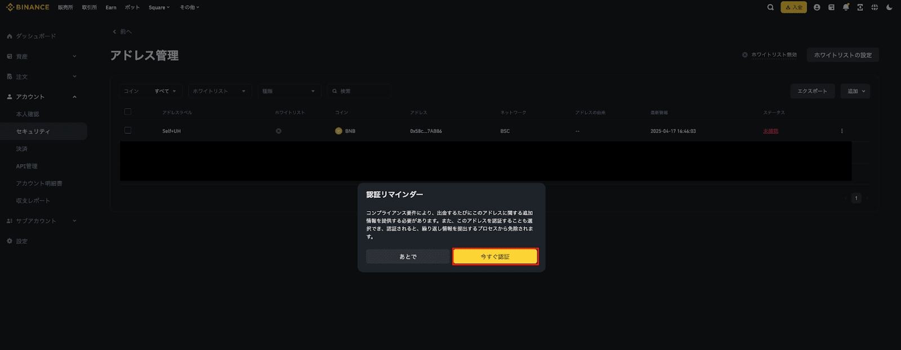
Task: Click the ホワイトリスト無効 status text
Action: (x=774, y=54)
